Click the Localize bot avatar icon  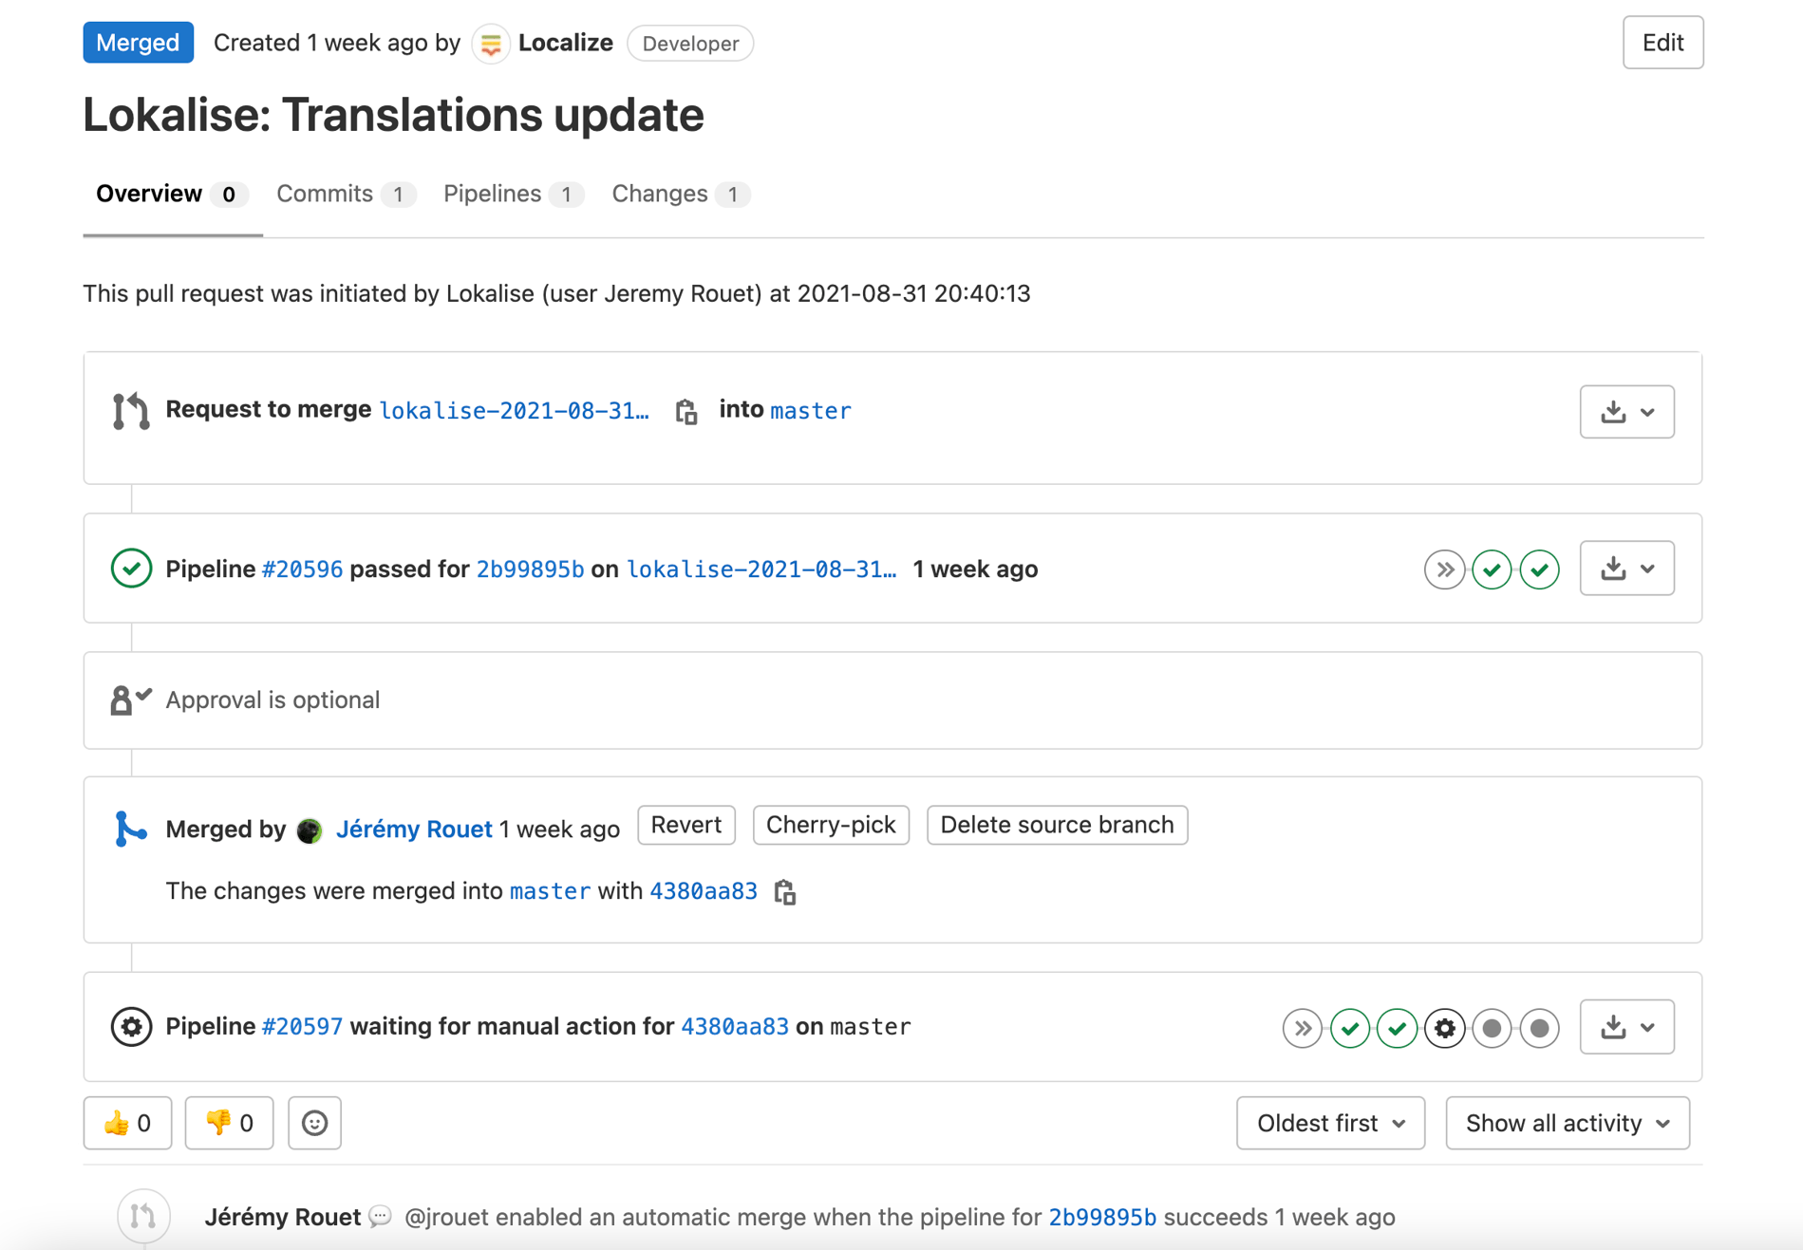(x=490, y=43)
